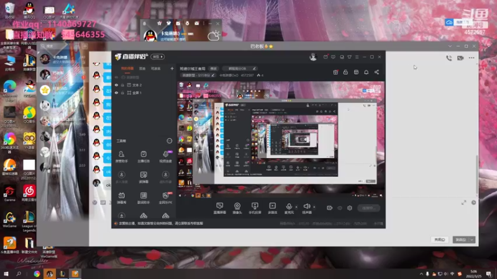The width and height of the screenshot is (497, 279).
Task: Add the 直播屏幕 screen capture source
Action: tap(220, 208)
